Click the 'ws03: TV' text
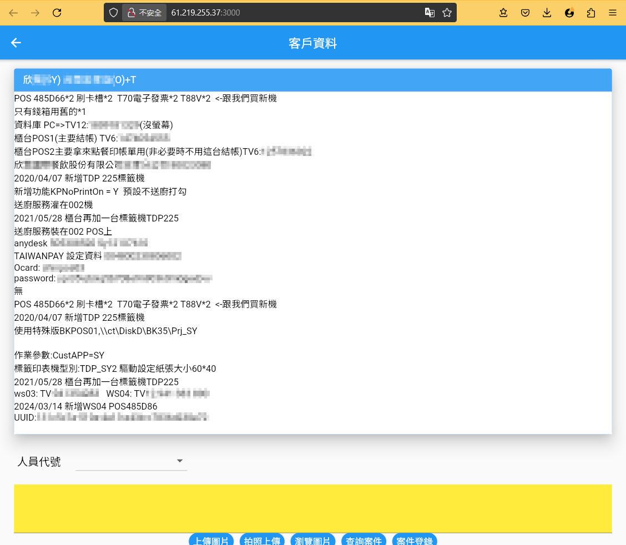The width and height of the screenshot is (626, 545). [33, 393]
